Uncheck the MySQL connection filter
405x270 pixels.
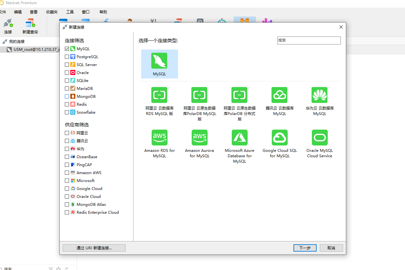(x=67, y=49)
